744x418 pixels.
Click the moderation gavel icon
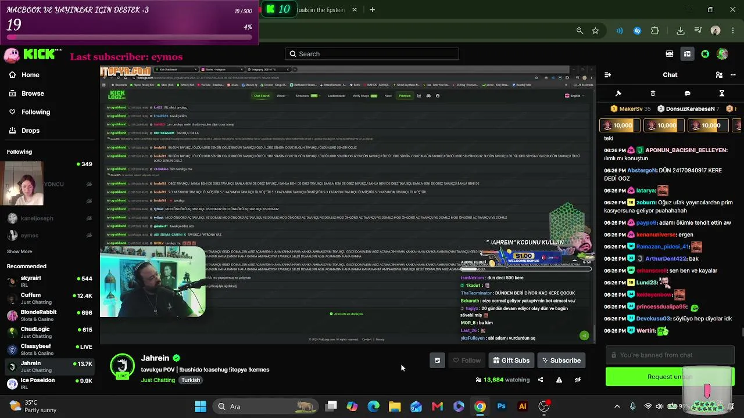(618, 93)
